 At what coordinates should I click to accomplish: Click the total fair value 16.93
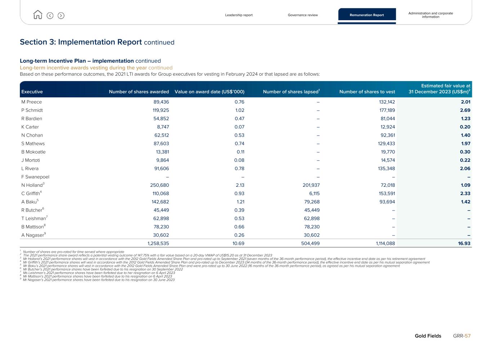(x=464, y=243)
